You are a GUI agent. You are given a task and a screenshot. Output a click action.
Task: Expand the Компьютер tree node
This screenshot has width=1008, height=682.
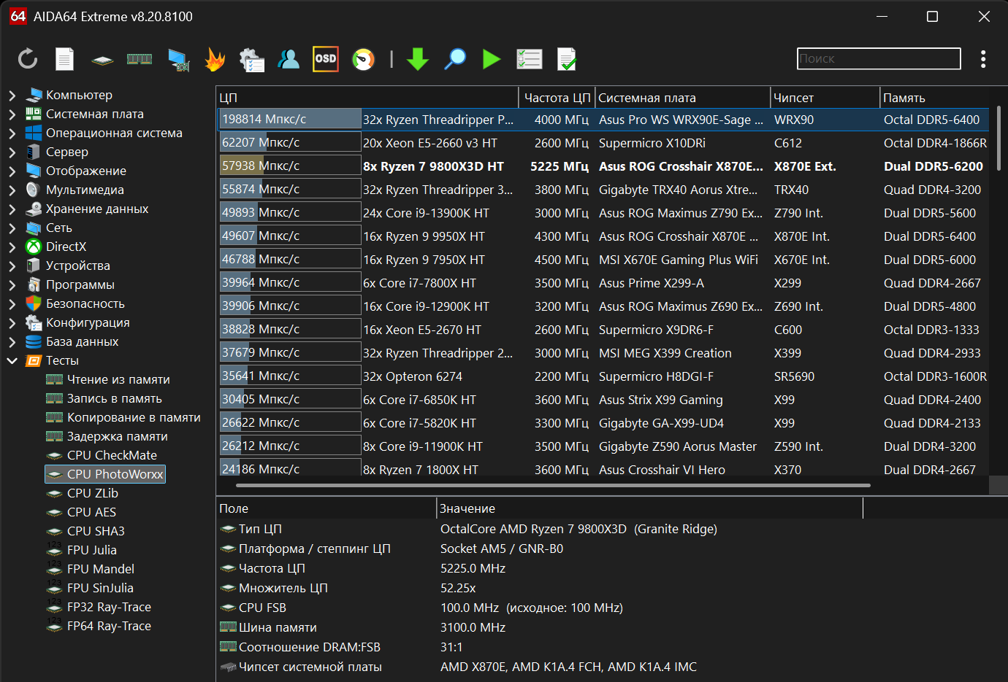(12, 95)
